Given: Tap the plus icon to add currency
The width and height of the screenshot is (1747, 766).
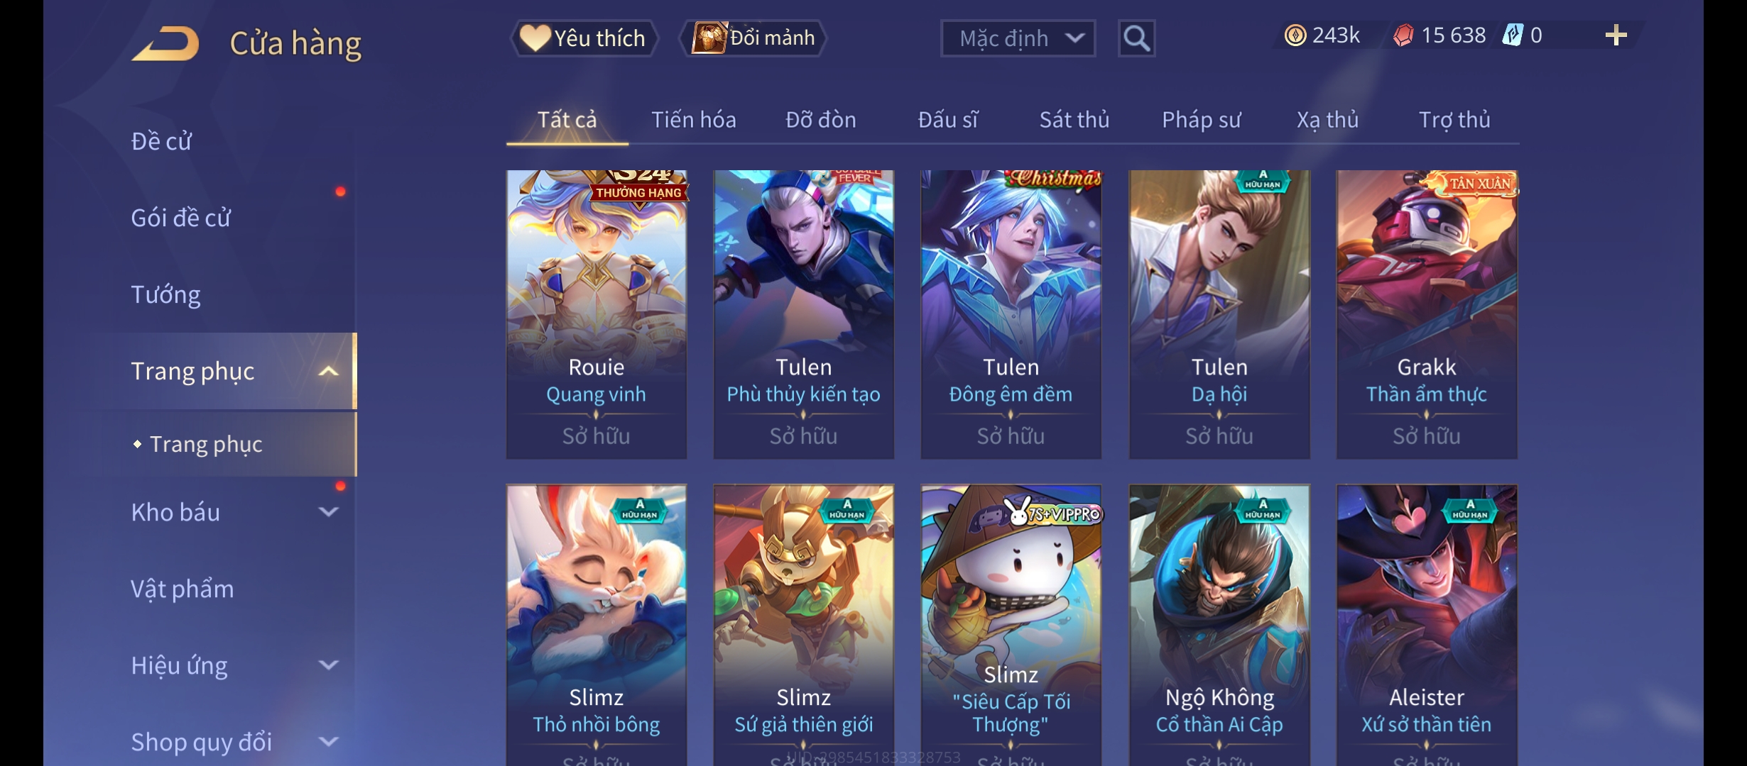Looking at the screenshot, I should point(1616,35).
